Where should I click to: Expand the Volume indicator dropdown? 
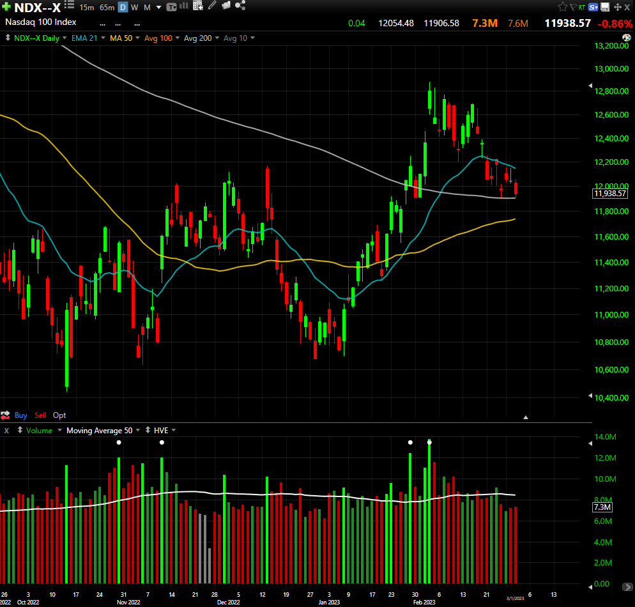point(60,430)
